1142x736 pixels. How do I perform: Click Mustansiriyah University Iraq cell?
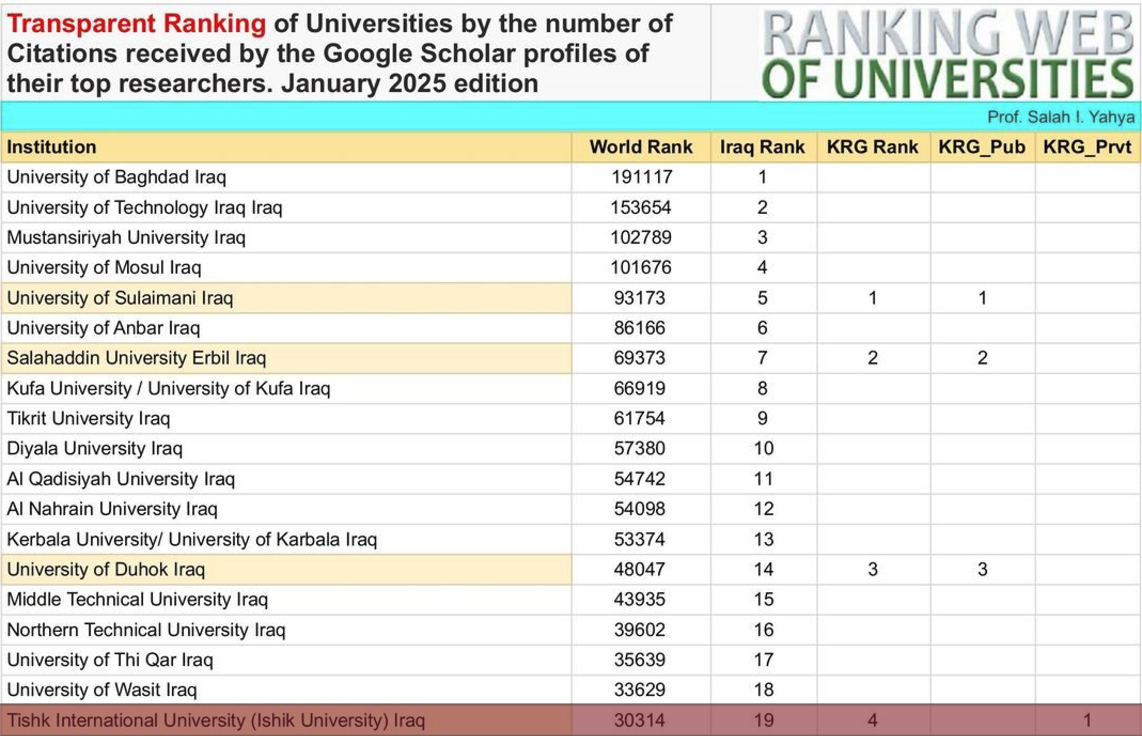tap(126, 237)
